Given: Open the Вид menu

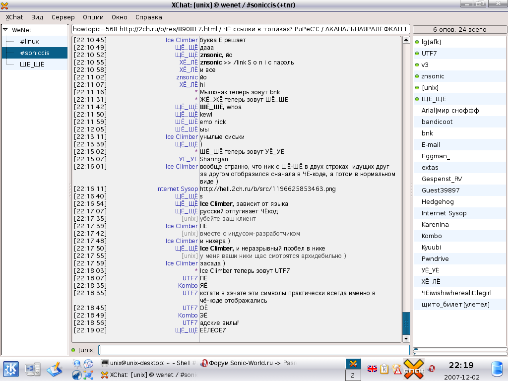Looking at the screenshot, I should (37, 17).
